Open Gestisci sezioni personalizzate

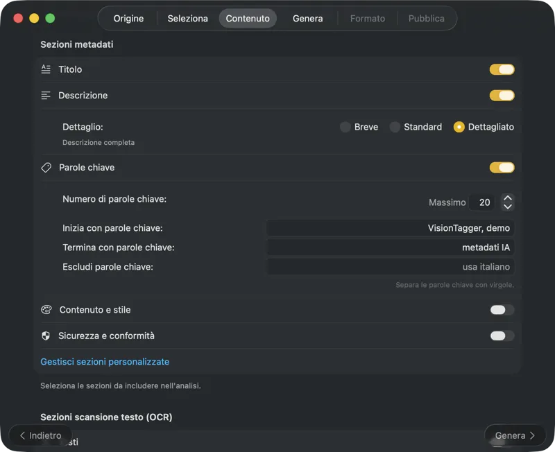click(105, 361)
